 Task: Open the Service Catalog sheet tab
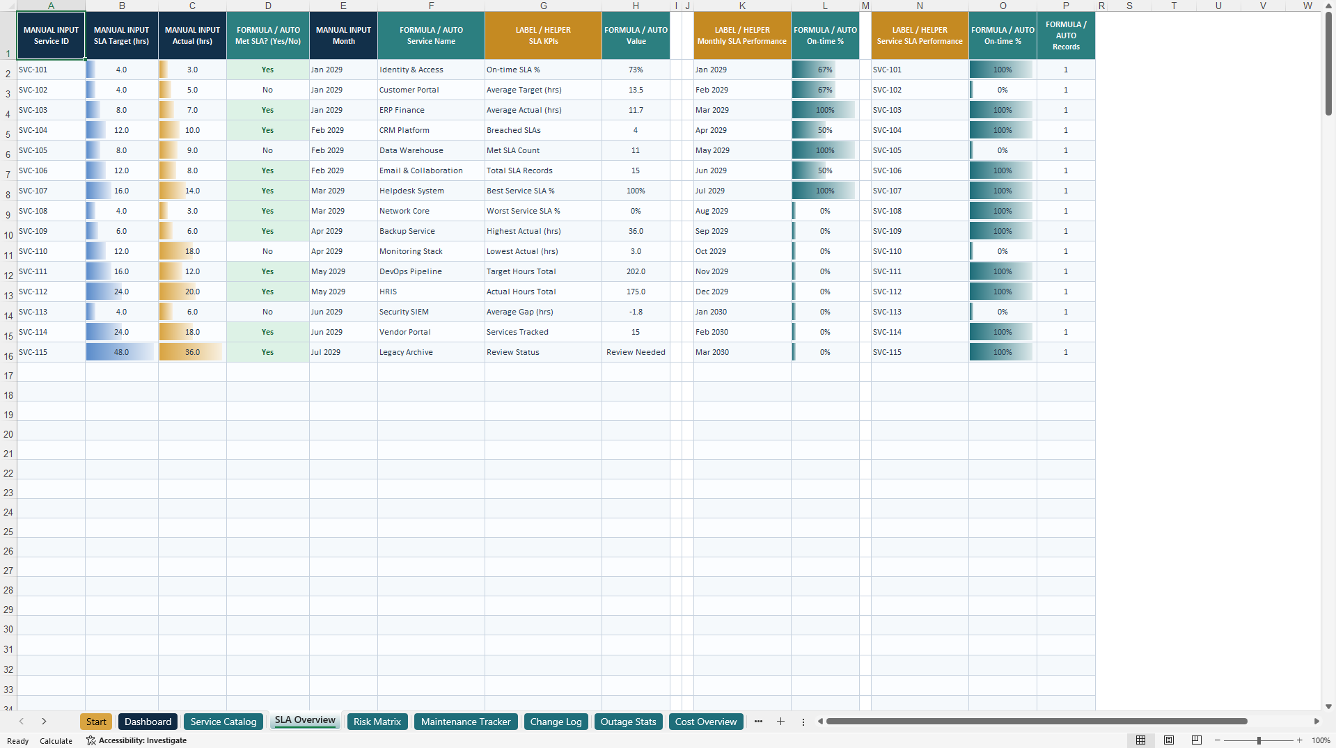(x=223, y=722)
